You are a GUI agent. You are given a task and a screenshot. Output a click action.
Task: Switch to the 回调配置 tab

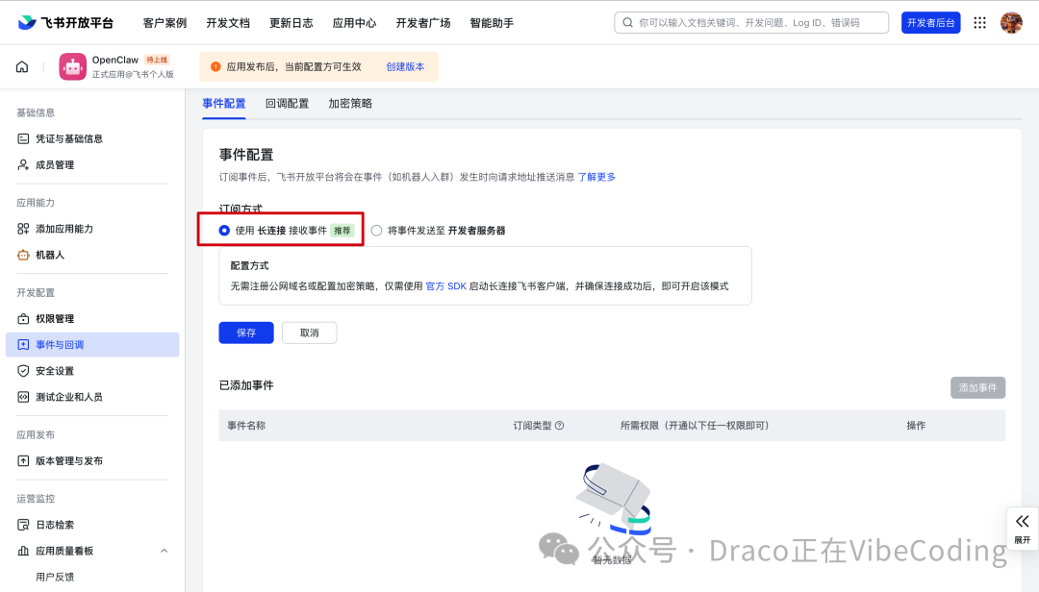(289, 103)
